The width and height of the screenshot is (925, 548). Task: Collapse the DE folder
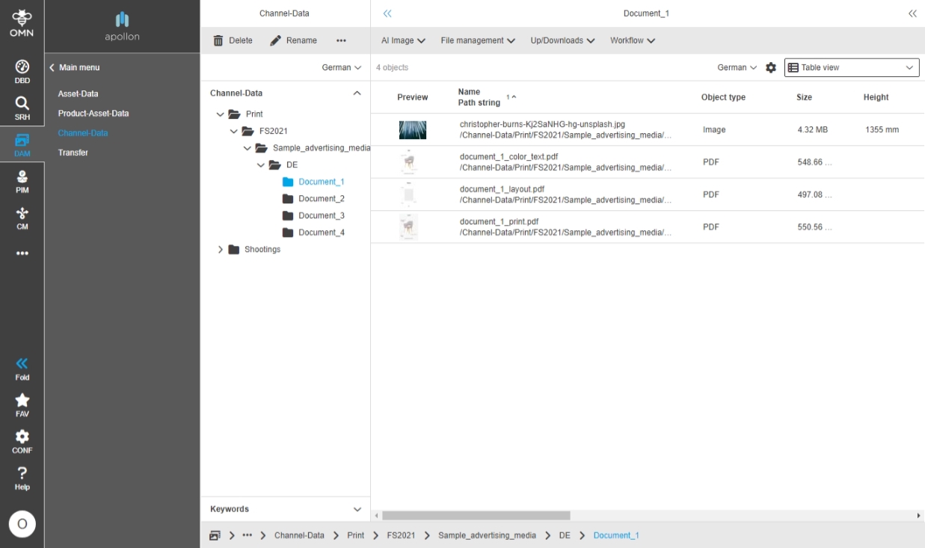(x=260, y=164)
